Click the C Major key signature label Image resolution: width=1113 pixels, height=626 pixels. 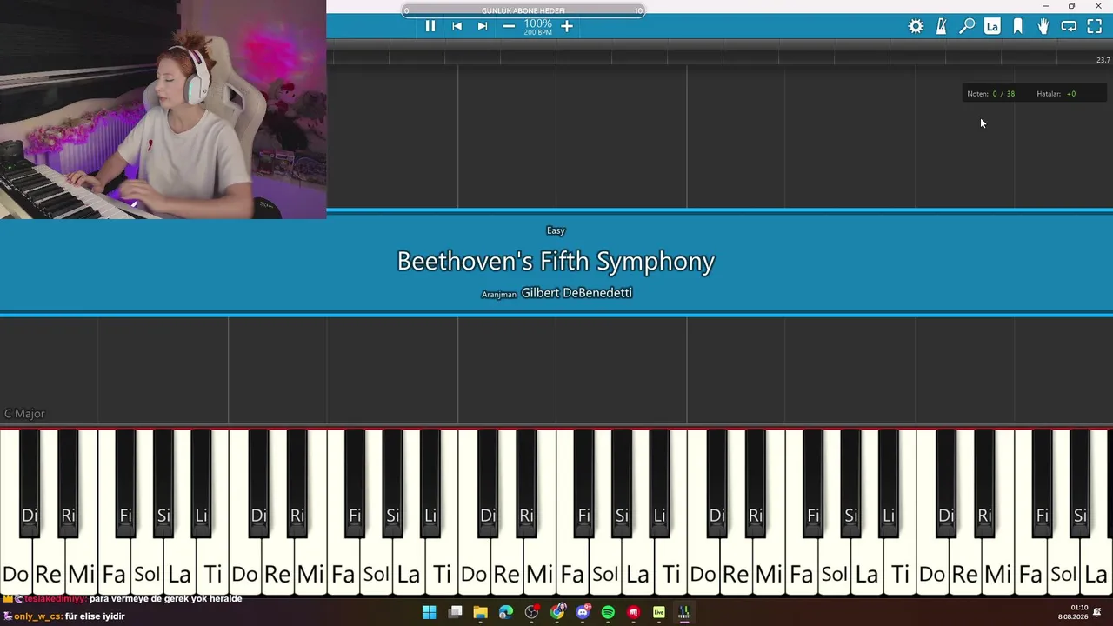(24, 414)
